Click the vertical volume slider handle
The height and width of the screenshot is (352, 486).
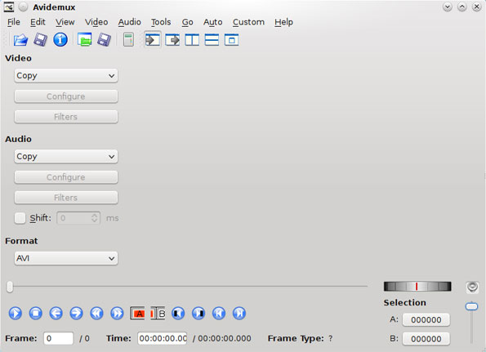click(472, 306)
